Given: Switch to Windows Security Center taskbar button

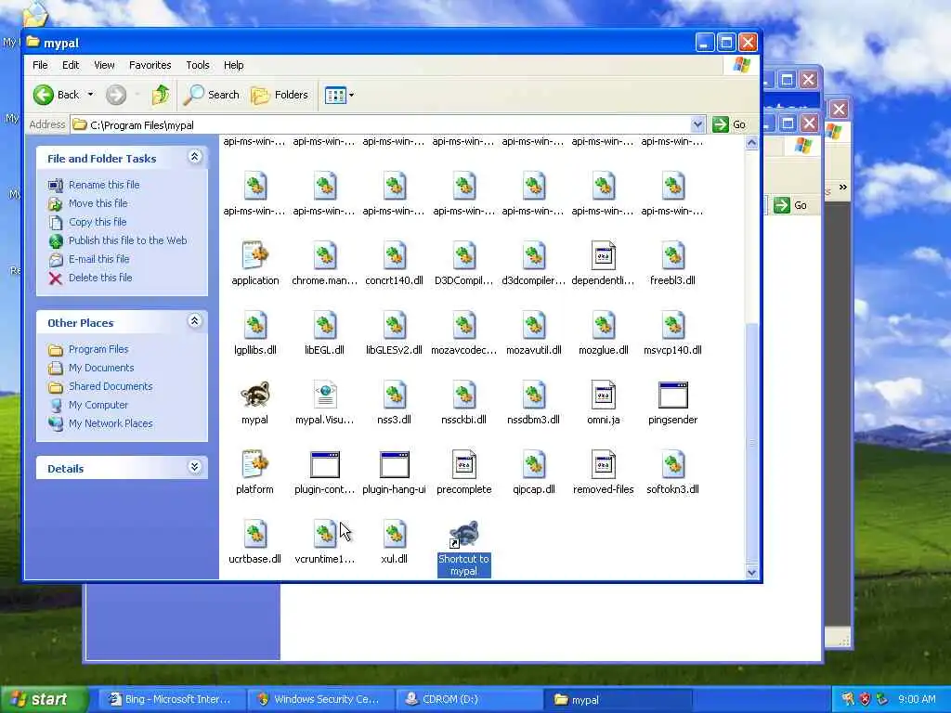Looking at the screenshot, I should pyautogui.click(x=319, y=699).
